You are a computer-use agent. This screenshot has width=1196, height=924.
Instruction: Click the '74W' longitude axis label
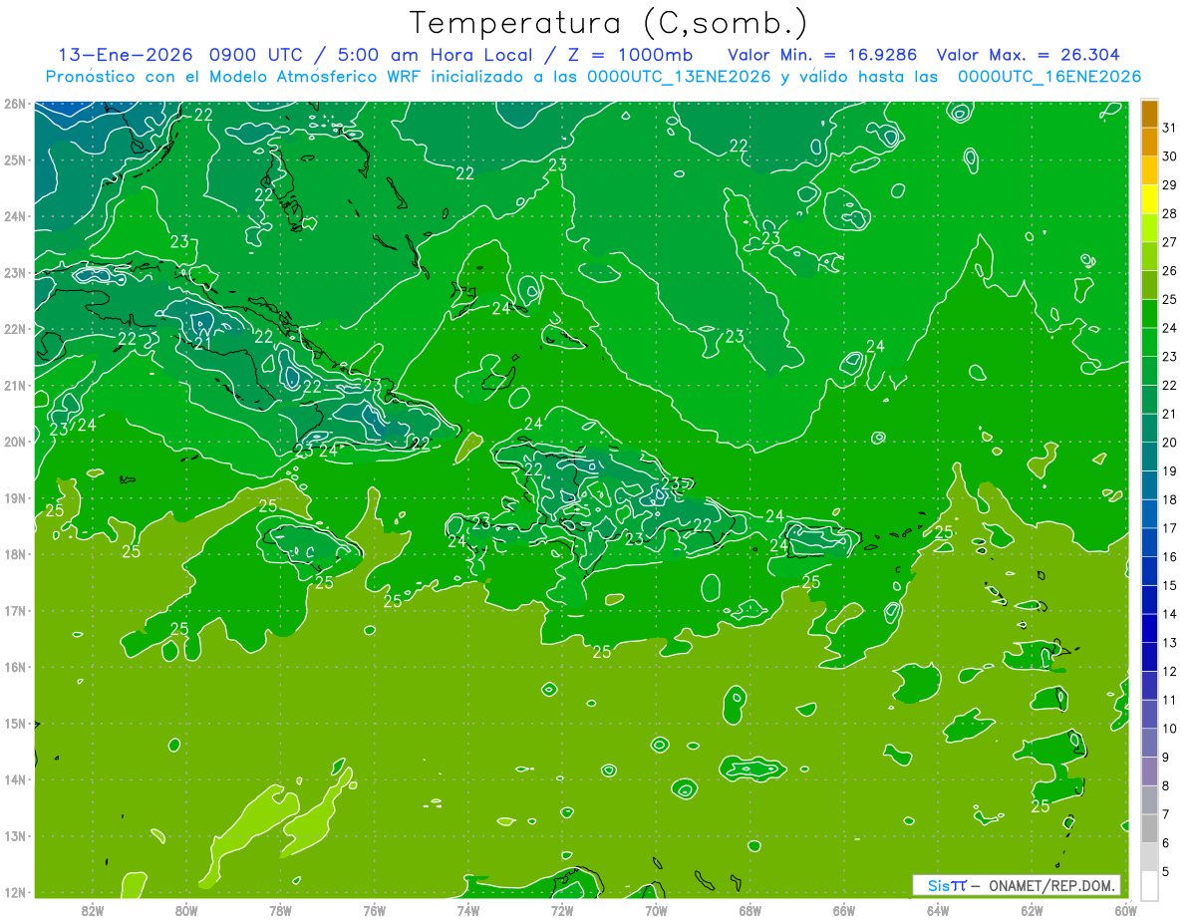468,910
